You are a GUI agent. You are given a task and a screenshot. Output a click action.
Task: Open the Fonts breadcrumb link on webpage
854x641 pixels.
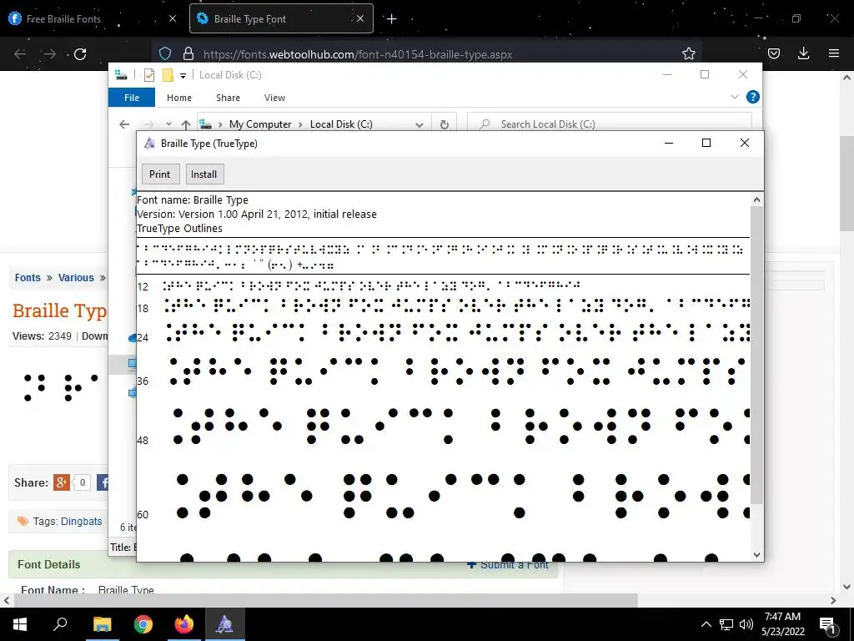pos(28,277)
